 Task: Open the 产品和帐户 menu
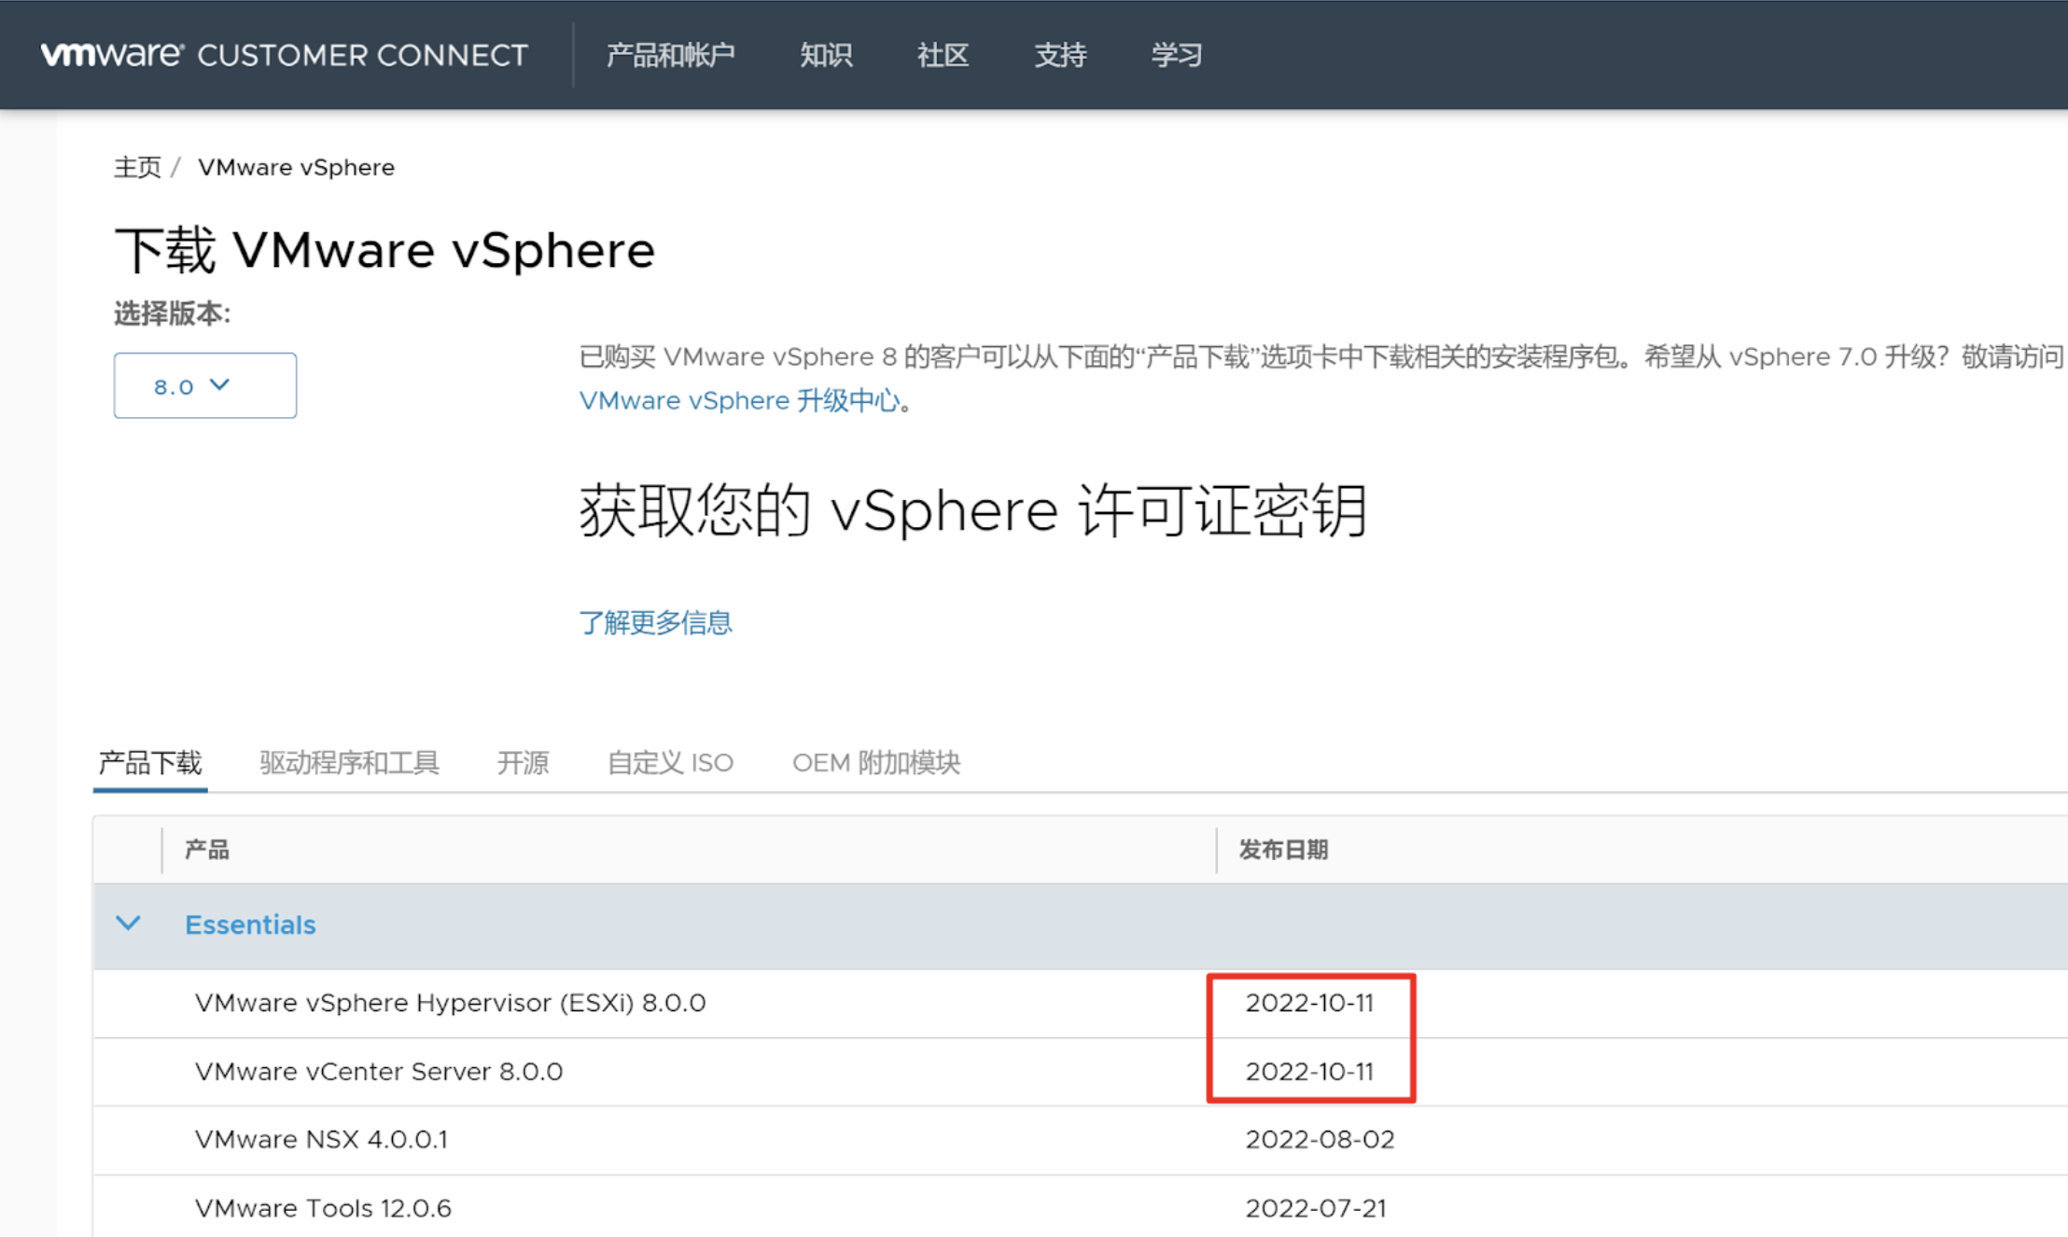tap(671, 55)
